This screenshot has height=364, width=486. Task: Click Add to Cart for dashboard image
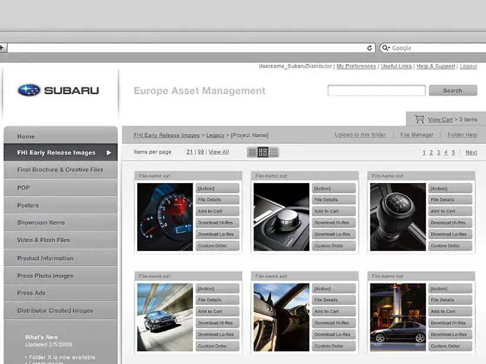[x=217, y=211]
